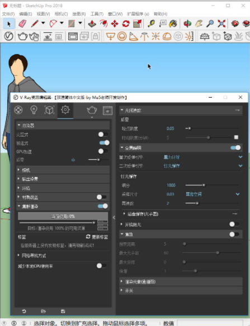Click the Zoom Extents tool
Viewport: 250px width, 326px height.
[221, 23]
